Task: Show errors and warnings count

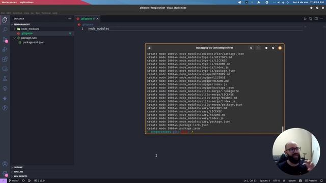Action: [39, 181]
